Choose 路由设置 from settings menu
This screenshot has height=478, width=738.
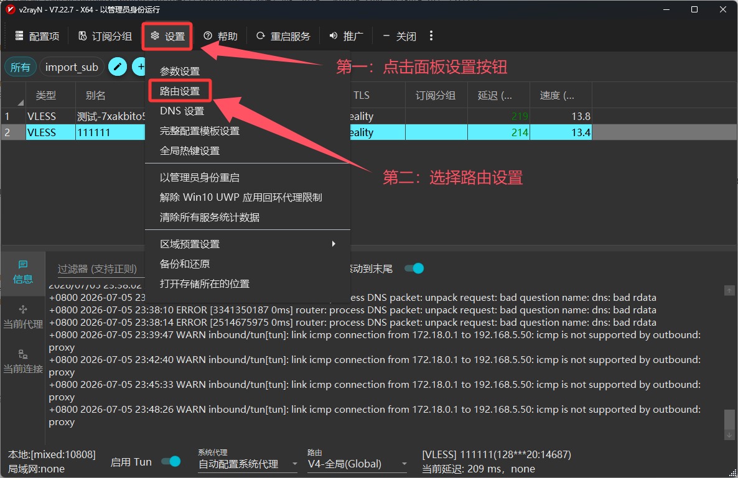(x=179, y=91)
